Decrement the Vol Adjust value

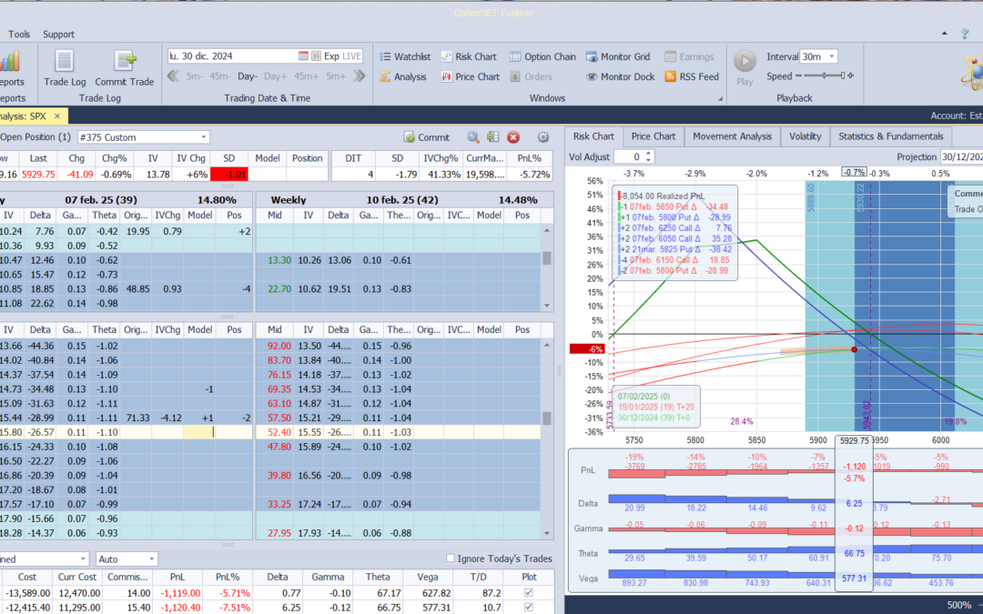[649, 160]
